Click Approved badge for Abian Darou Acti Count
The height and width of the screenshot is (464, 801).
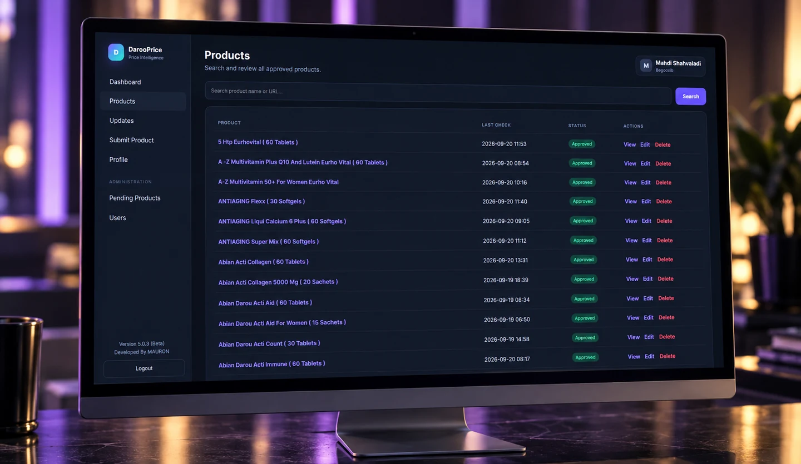(585, 338)
